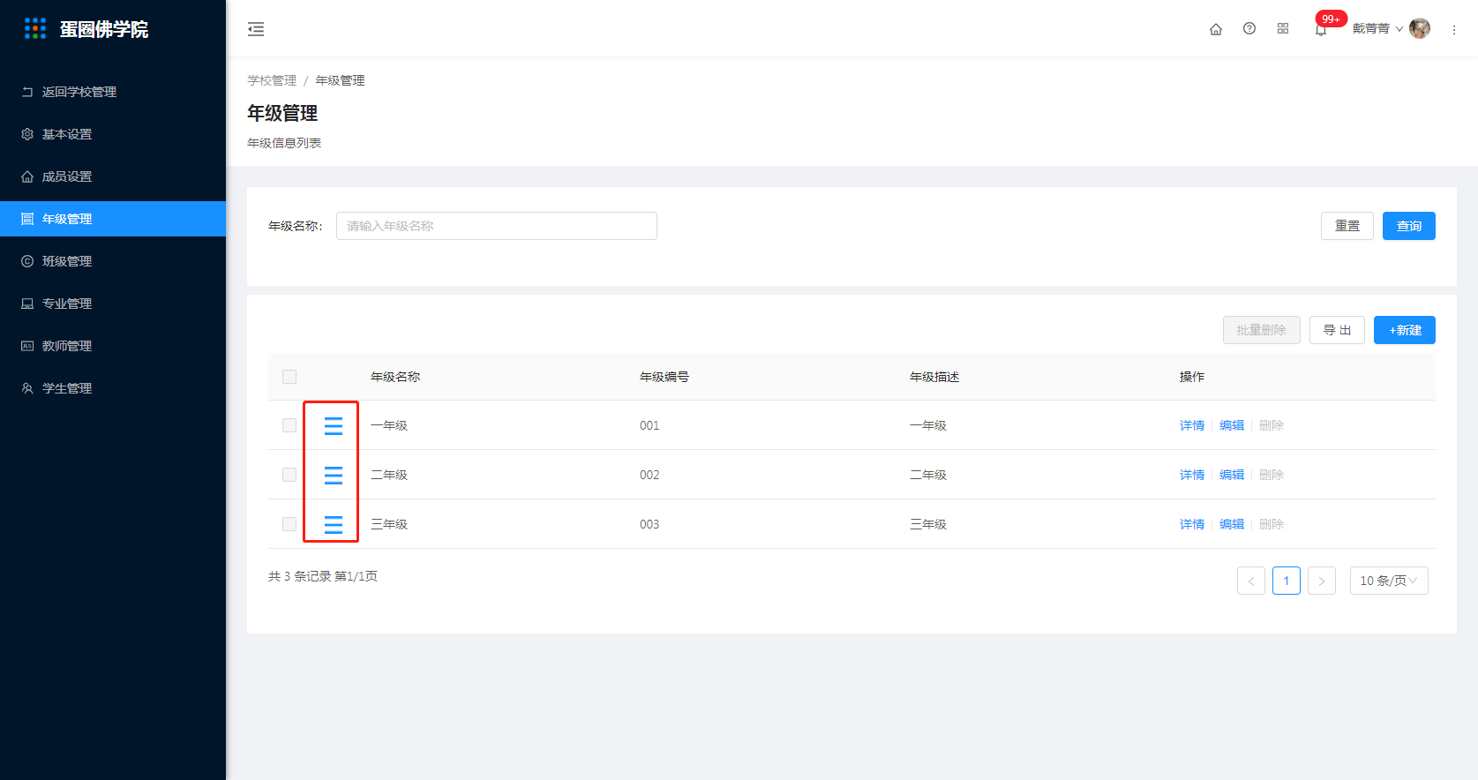Click the drag handle for 三年级 row
Viewport: 1478px width, 780px height.
[334, 525]
